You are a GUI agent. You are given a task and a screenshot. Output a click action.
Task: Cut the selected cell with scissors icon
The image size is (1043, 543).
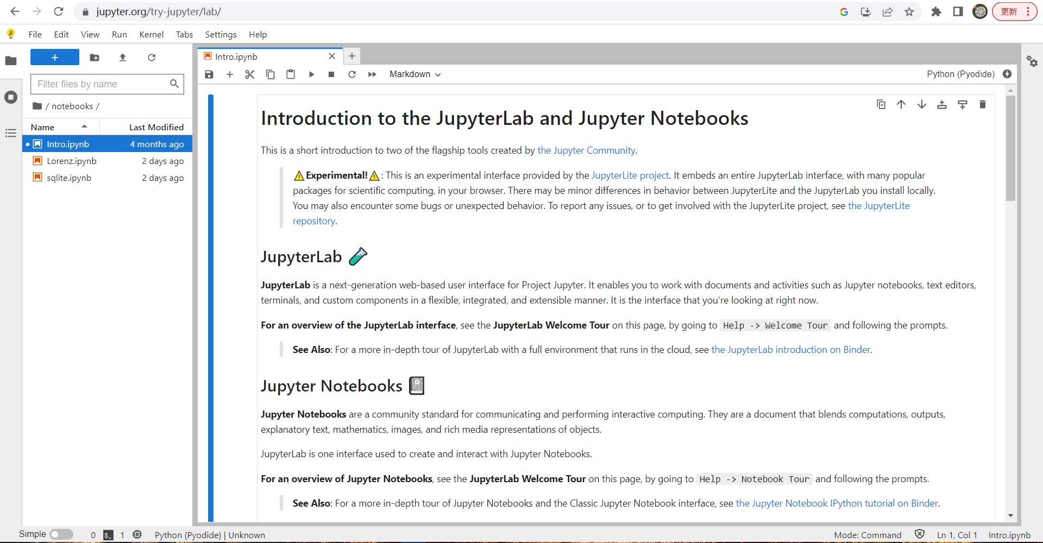[249, 74]
